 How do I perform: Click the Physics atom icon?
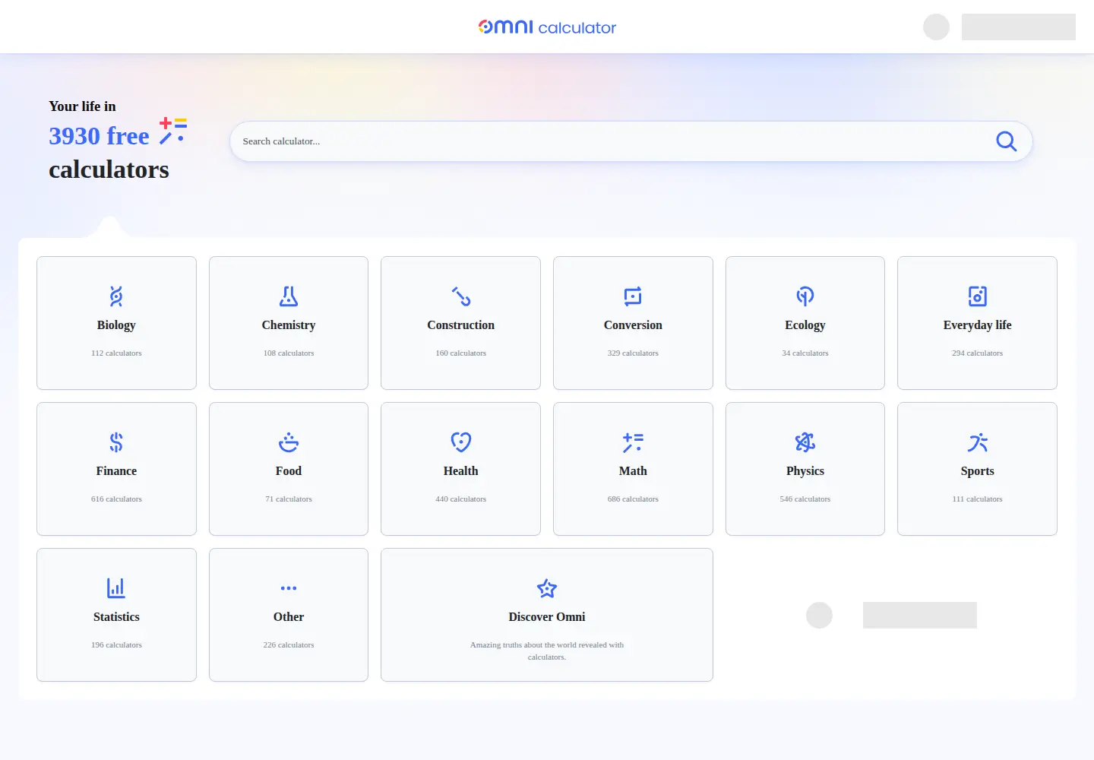(805, 442)
